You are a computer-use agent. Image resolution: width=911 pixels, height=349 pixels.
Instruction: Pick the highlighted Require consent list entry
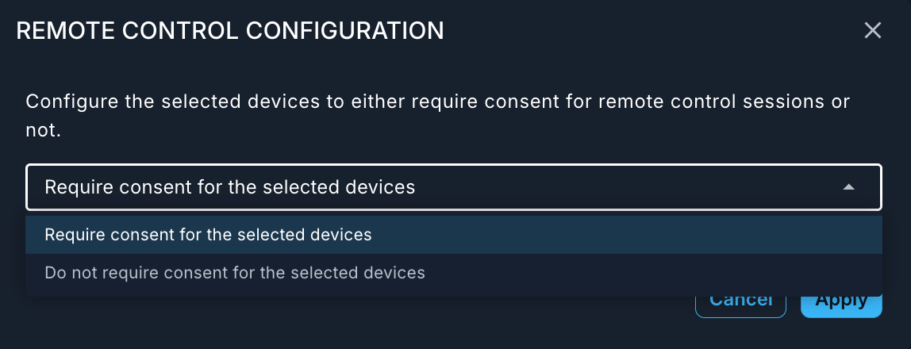pyautogui.click(x=208, y=235)
